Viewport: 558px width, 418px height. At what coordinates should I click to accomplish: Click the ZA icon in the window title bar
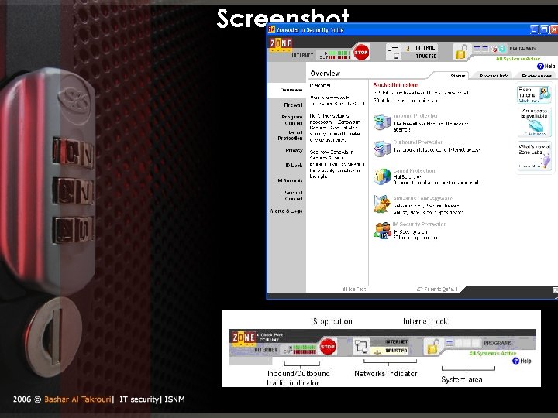(271, 29)
